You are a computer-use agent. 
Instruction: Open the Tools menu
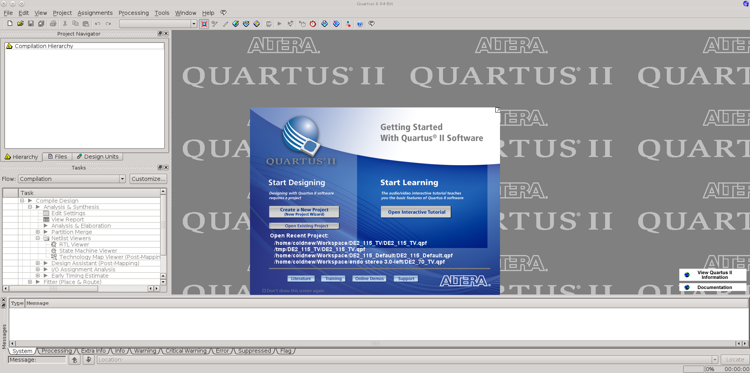point(162,13)
